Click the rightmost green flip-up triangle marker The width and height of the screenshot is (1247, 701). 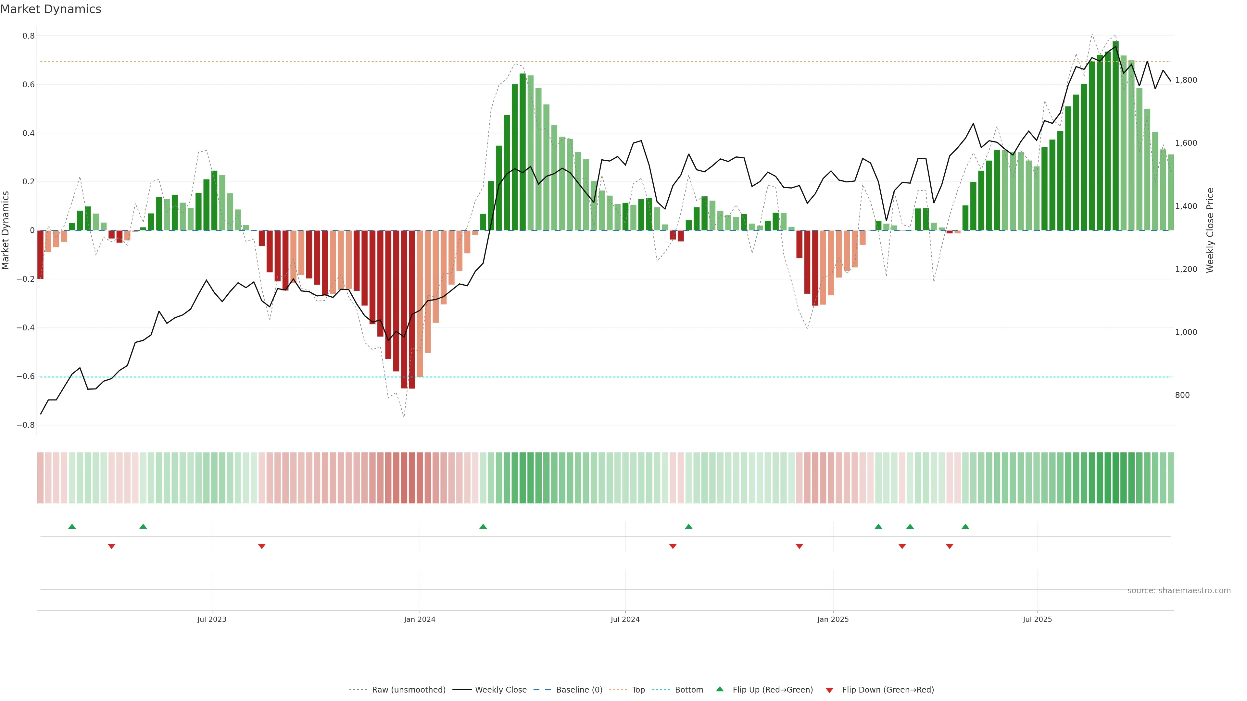click(x=965, y=526)
